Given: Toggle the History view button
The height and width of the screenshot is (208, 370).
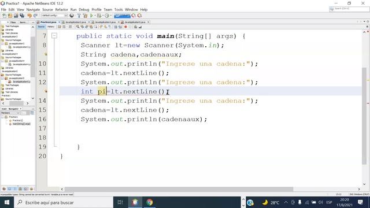Looking at the screenshot, I should tap(51, 27).
